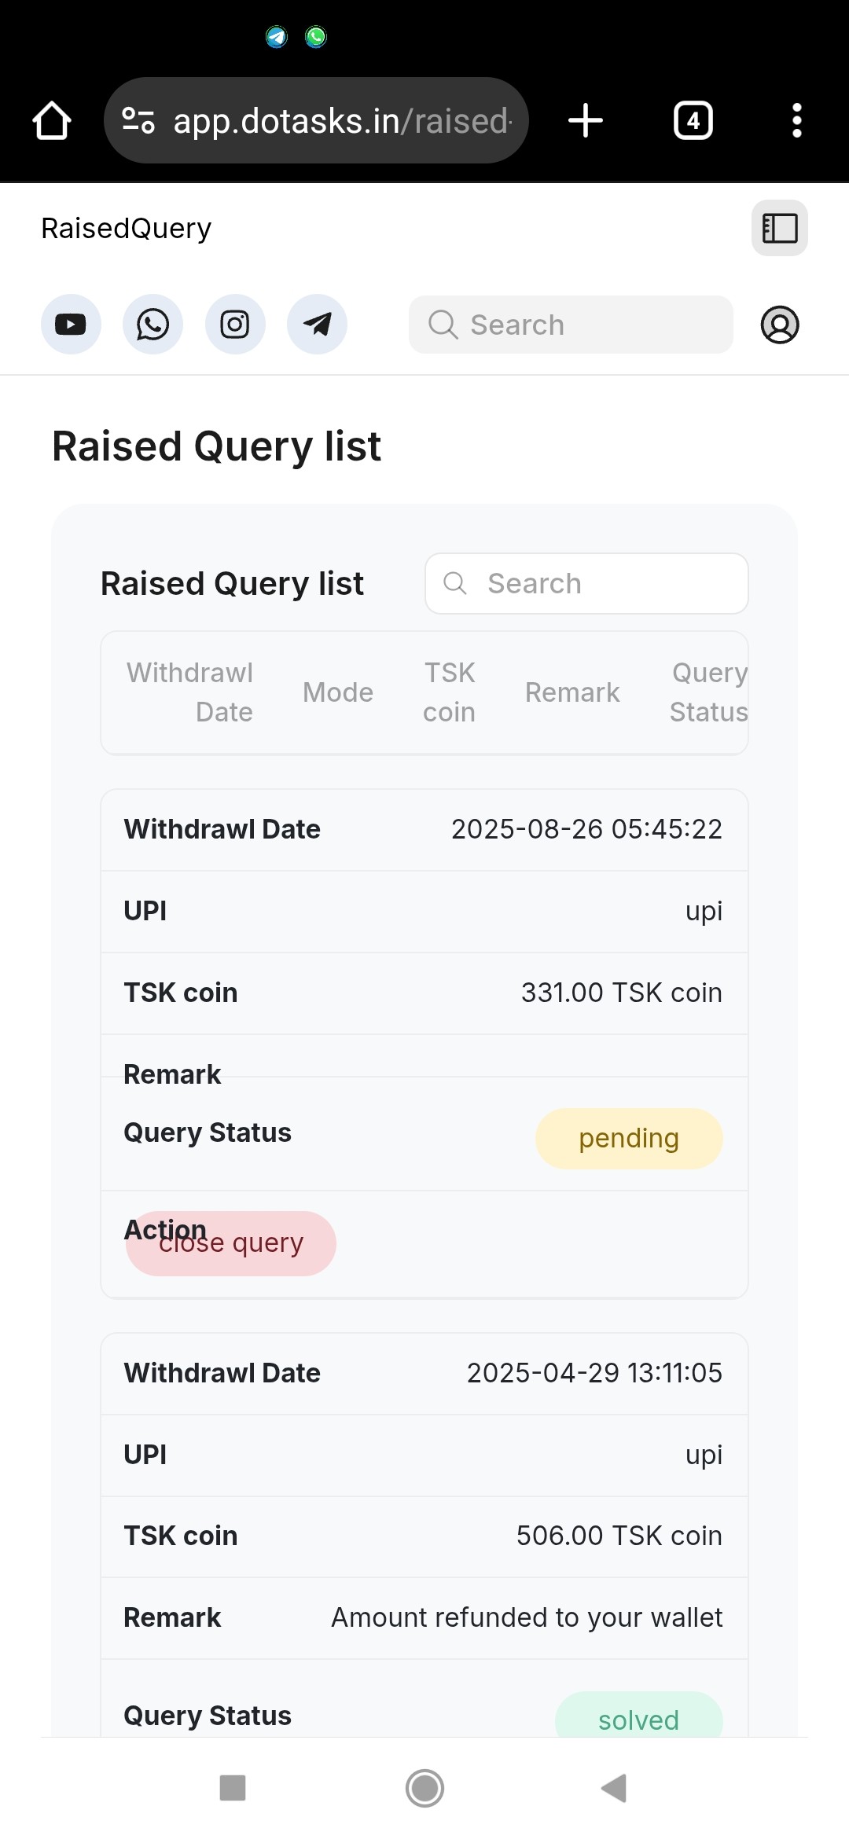Sort by Withdrawl Date column header
The height and width of the screenshot is (1839, 849).
tap(189, 692)
